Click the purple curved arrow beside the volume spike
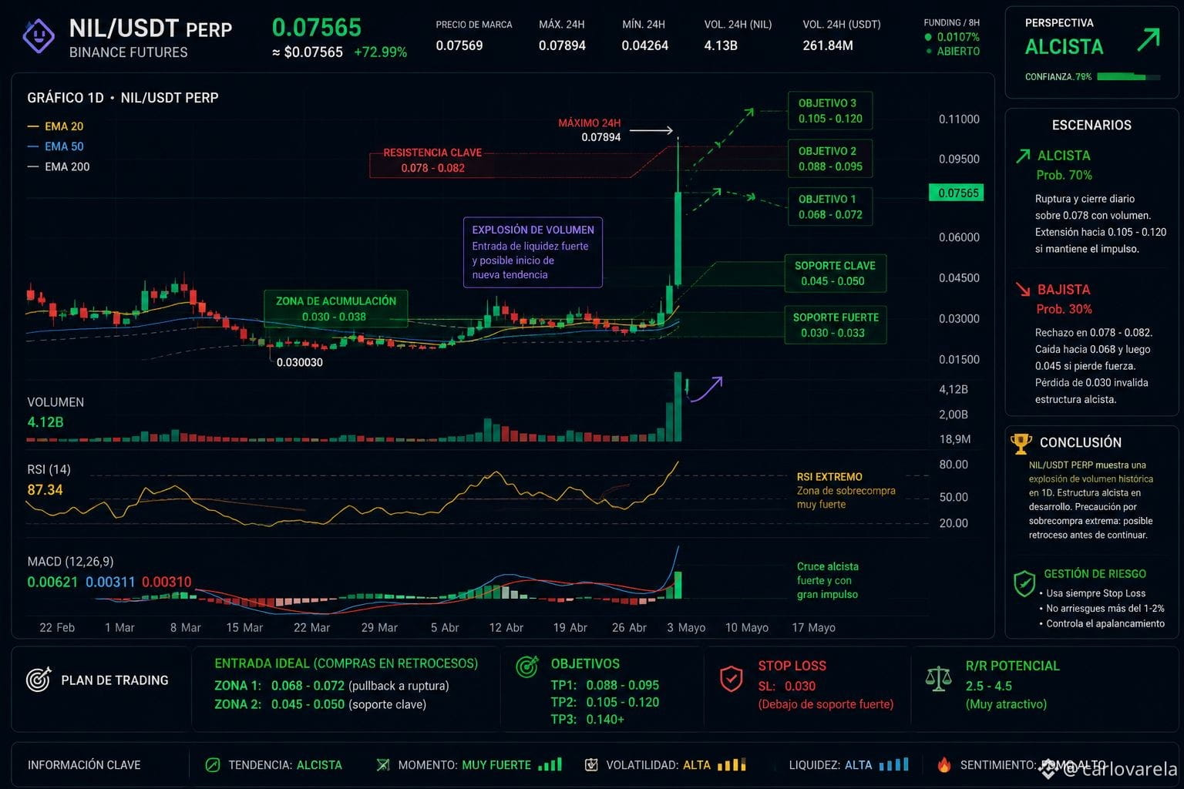1184x789 pixels. pyautogui.click(x=705, y=389)
